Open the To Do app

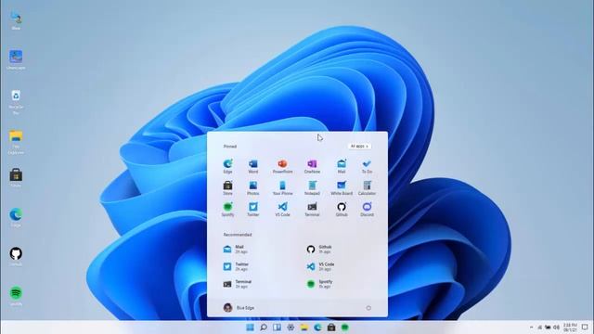coord(367,166)
